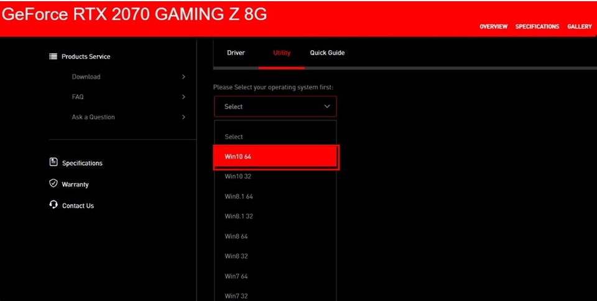This screenshot has width=597, height=301.
Task: Click the Products Service list icon
Action: 53,56
